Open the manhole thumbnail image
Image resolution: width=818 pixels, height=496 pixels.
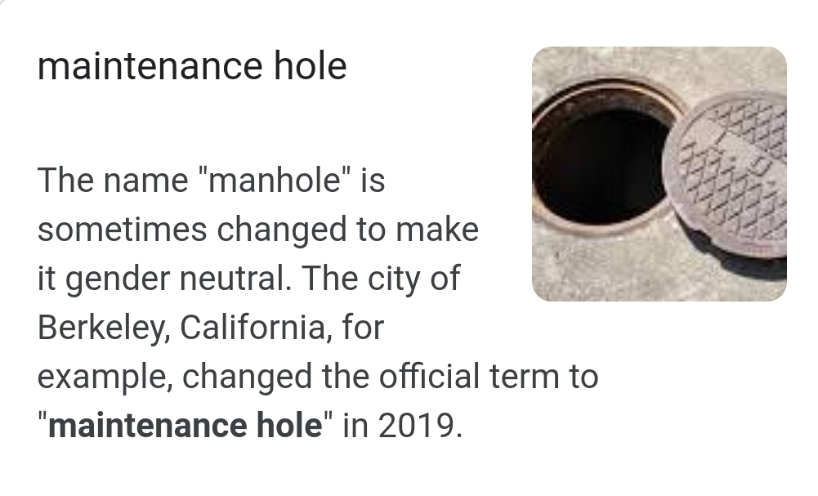(659, 173)
